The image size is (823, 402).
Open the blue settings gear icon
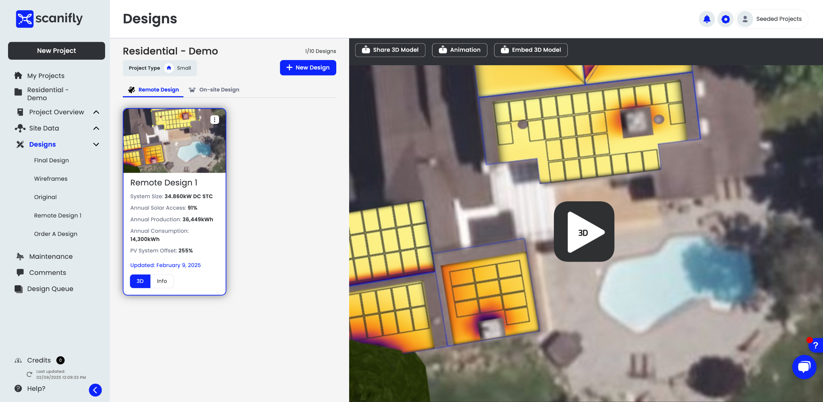pyautogui.click(x=725, y=19)
